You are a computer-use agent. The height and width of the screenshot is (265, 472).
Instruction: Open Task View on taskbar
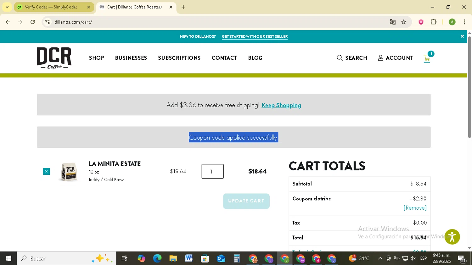(x=125, y=258)
